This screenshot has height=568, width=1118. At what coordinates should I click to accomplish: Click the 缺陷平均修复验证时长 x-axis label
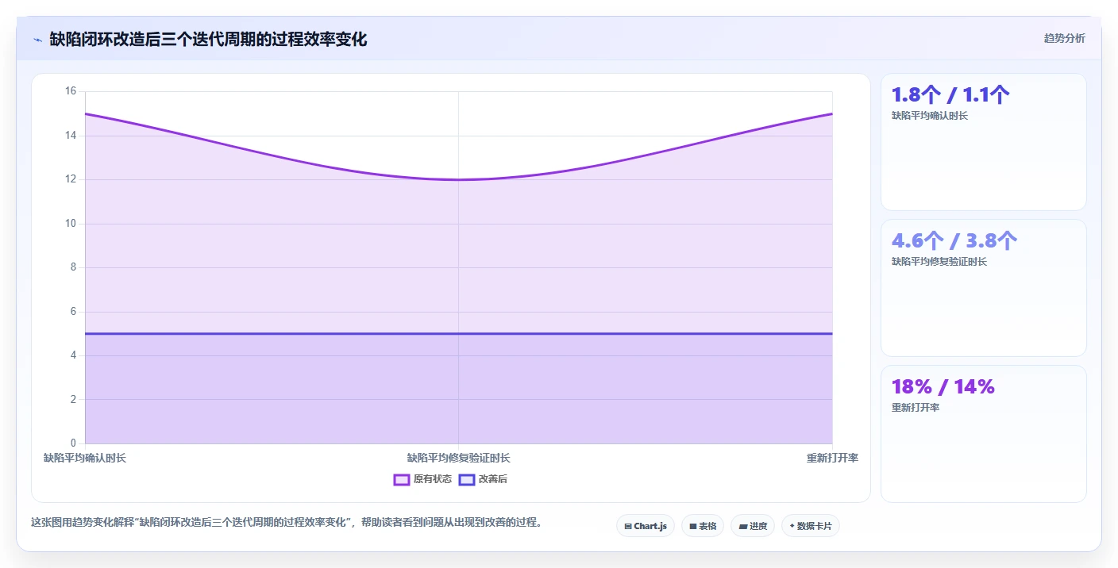(x=459, y=458)
